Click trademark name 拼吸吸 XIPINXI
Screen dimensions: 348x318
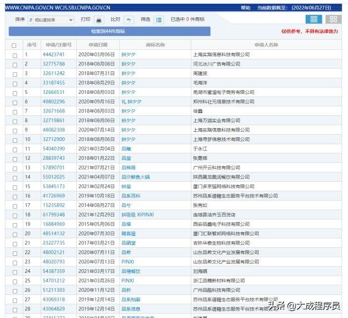137,215
